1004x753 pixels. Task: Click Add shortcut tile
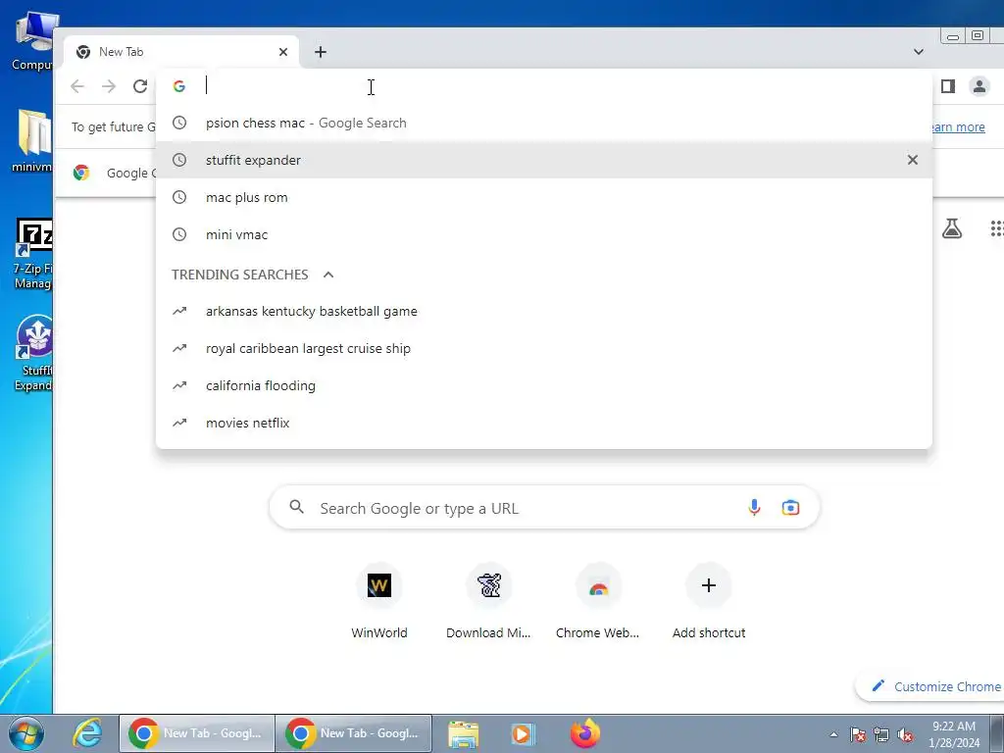[708, 601]
